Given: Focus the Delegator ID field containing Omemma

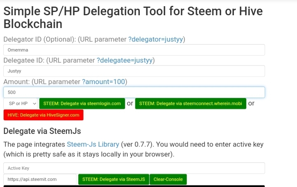Looking at the screenshot, I should (x=134, y=50).
